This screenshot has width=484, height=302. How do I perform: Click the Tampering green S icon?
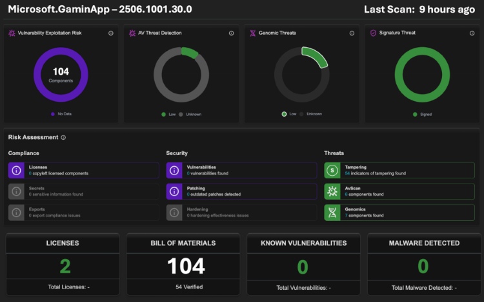(332, 170)
